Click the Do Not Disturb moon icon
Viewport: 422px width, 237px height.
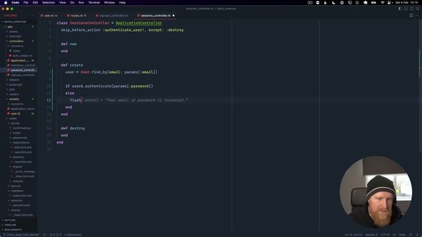(x=334, y=3)
